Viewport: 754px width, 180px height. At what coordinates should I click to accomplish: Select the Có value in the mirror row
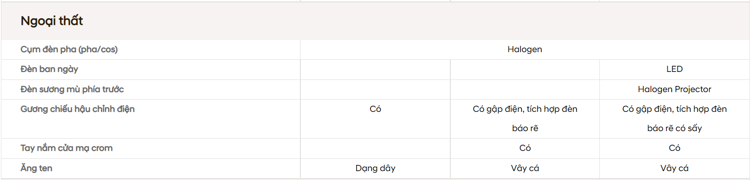[375, 109]
